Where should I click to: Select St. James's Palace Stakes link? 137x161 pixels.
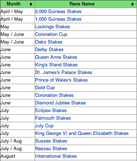[x=64, y=73]
